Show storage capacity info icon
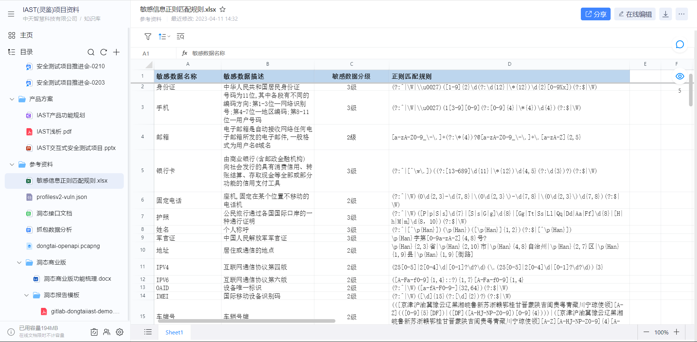697x342 pixels. 11,332
